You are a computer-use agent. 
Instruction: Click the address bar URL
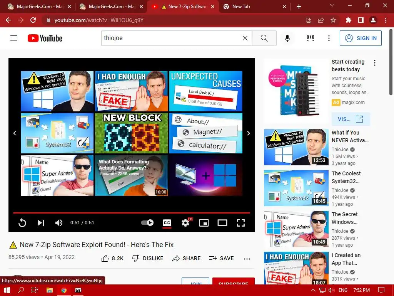(99, 20)
